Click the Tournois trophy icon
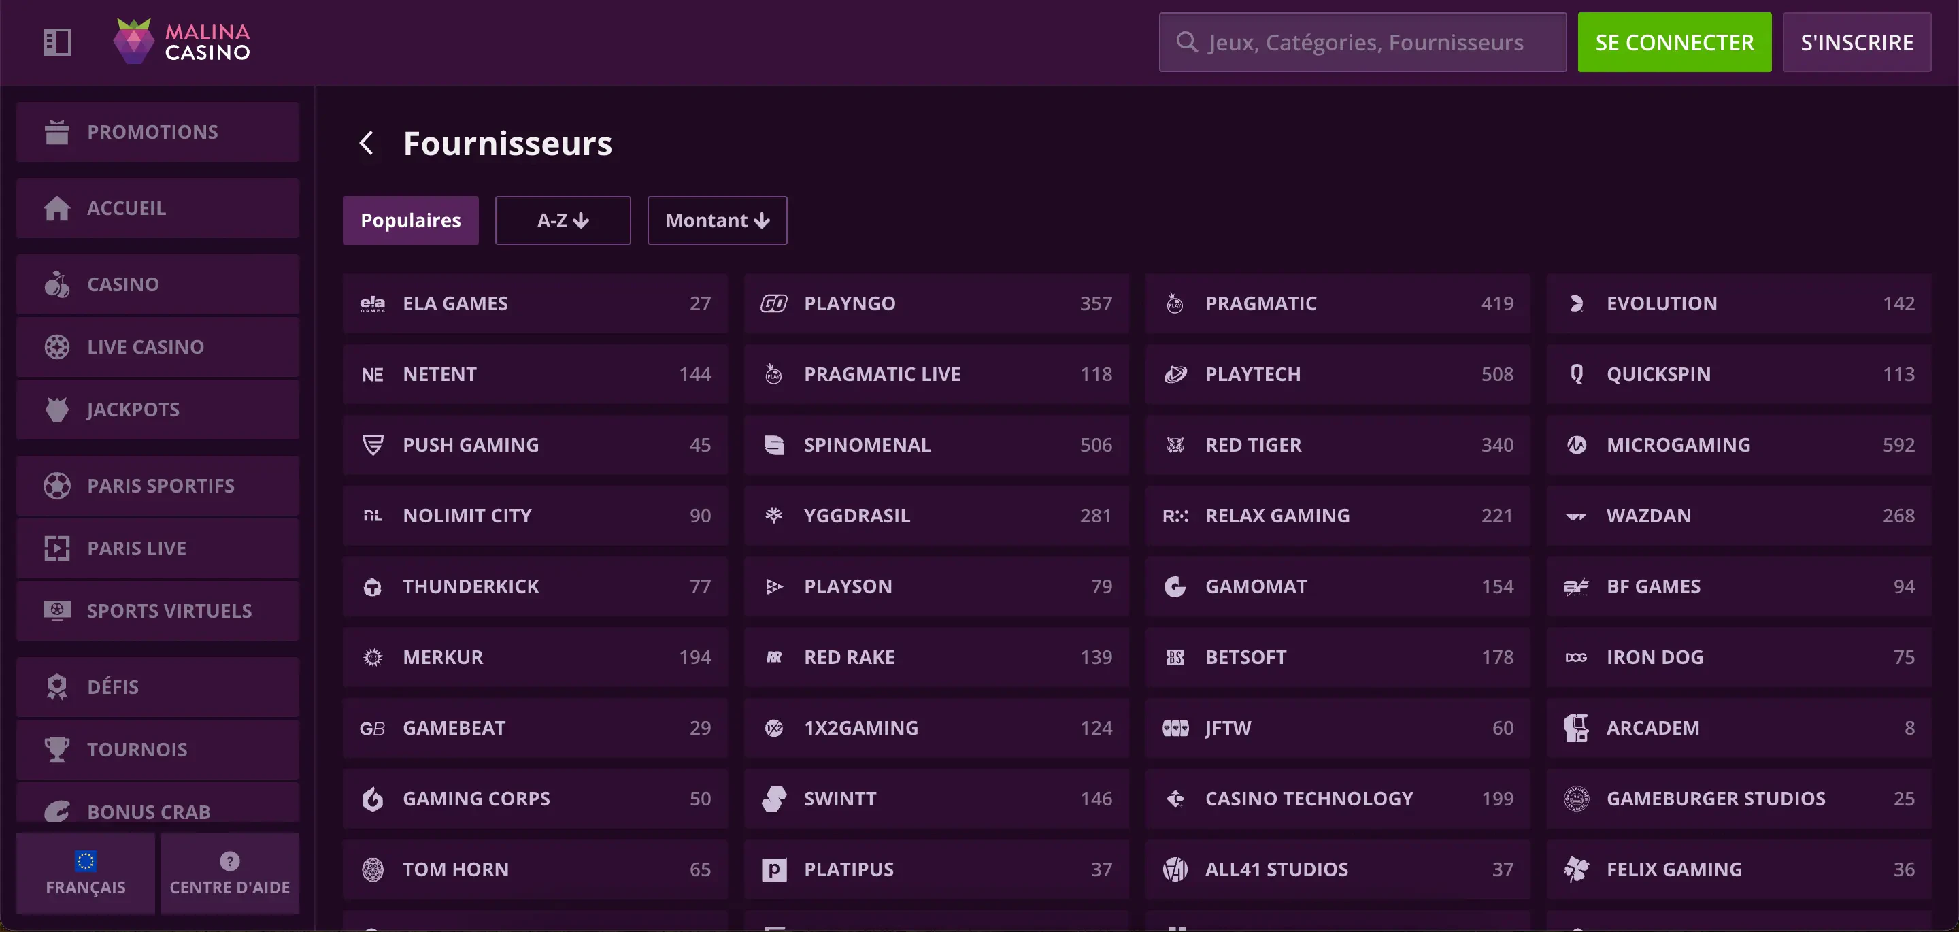The image size is (1959, 932). [57, 750]
